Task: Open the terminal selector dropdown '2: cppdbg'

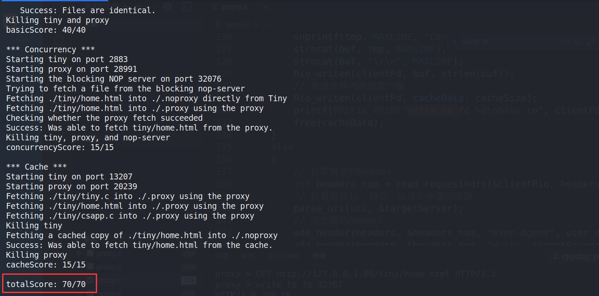Action: click(x=575, y=256)
